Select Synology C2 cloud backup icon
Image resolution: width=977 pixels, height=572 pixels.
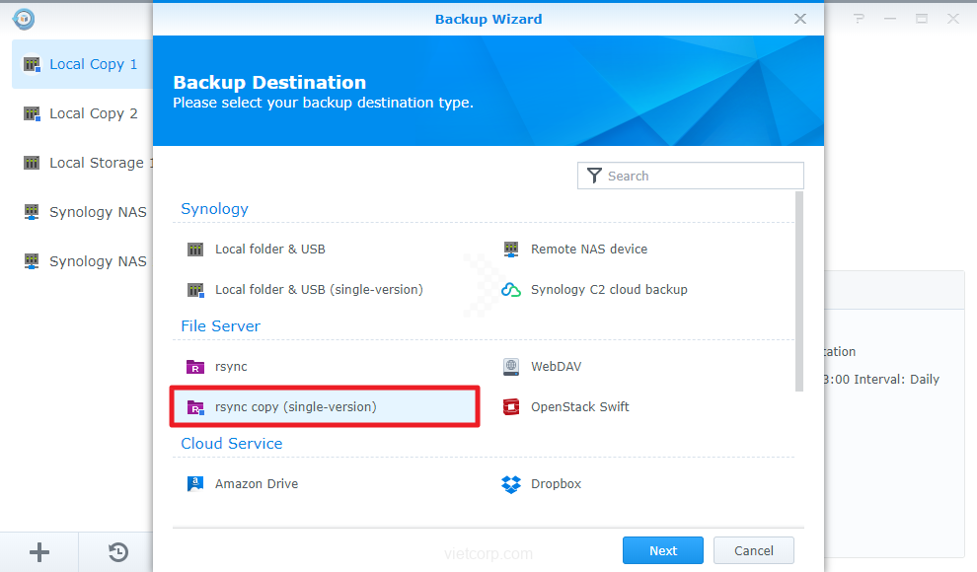pyautogui.click(x=511, y=290)
